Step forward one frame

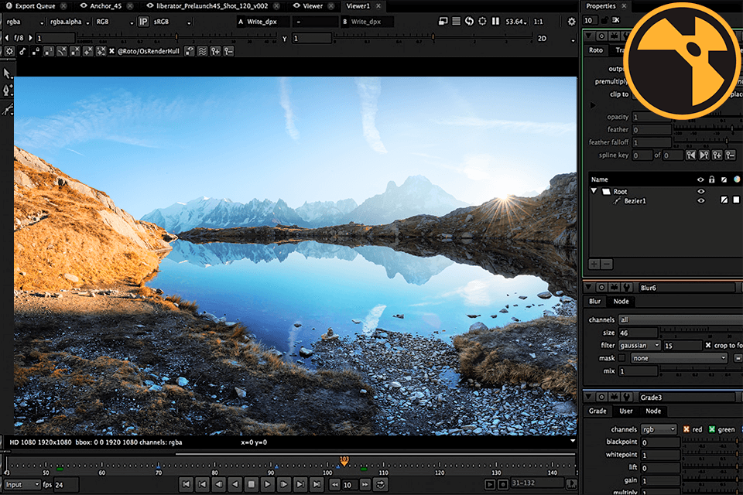point(284,484)
